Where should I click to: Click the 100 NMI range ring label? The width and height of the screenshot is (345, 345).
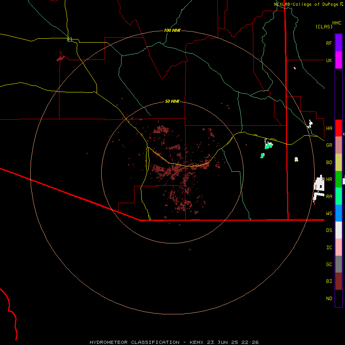(172, 30)
